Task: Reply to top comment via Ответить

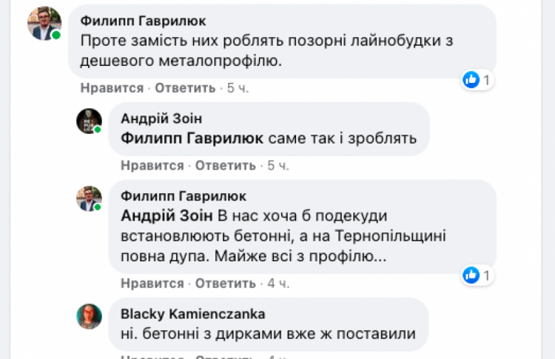Action: click(x=185, y=88)
